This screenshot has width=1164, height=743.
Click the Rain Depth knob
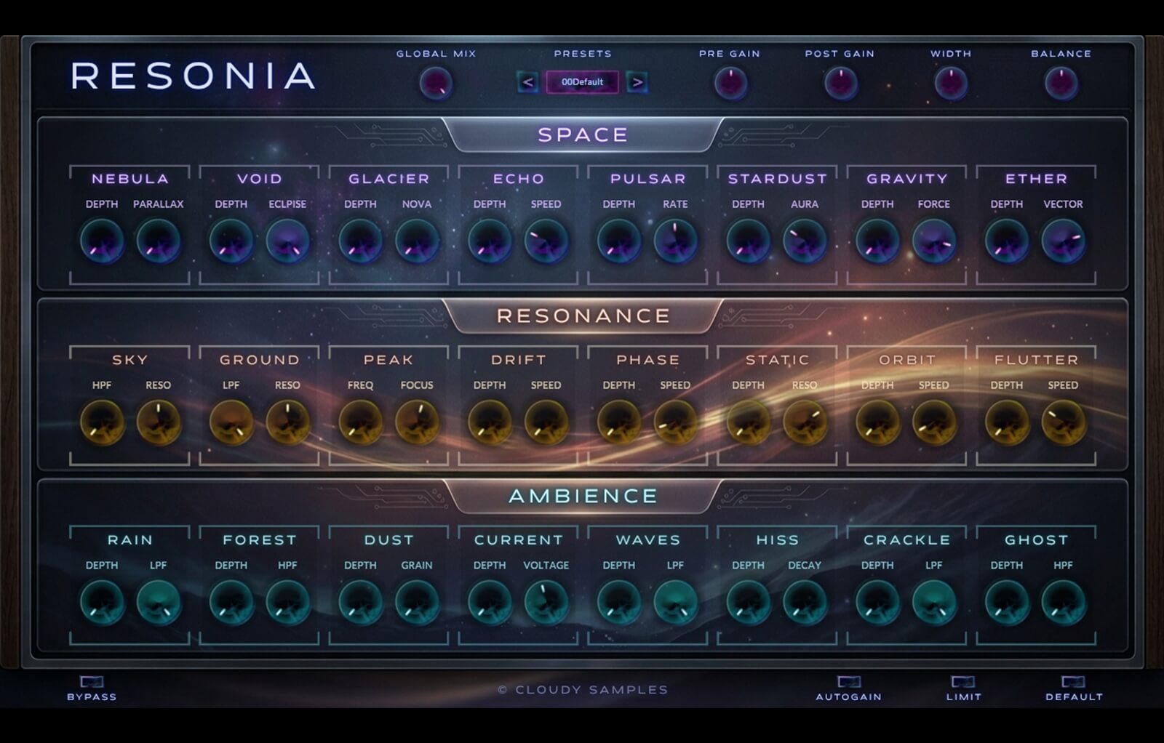(x=102, y=603)
